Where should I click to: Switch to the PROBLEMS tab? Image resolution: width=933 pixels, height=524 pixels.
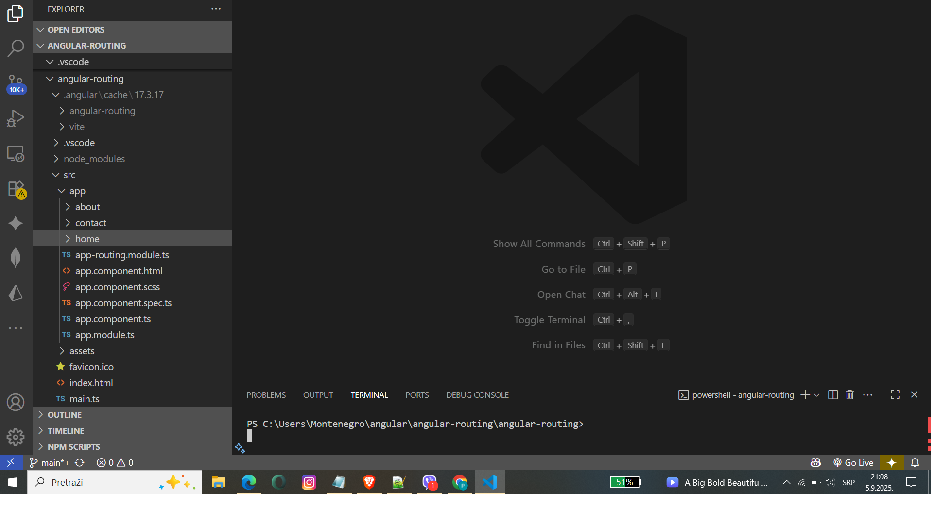pyautogui.click(x=266, y=395)
